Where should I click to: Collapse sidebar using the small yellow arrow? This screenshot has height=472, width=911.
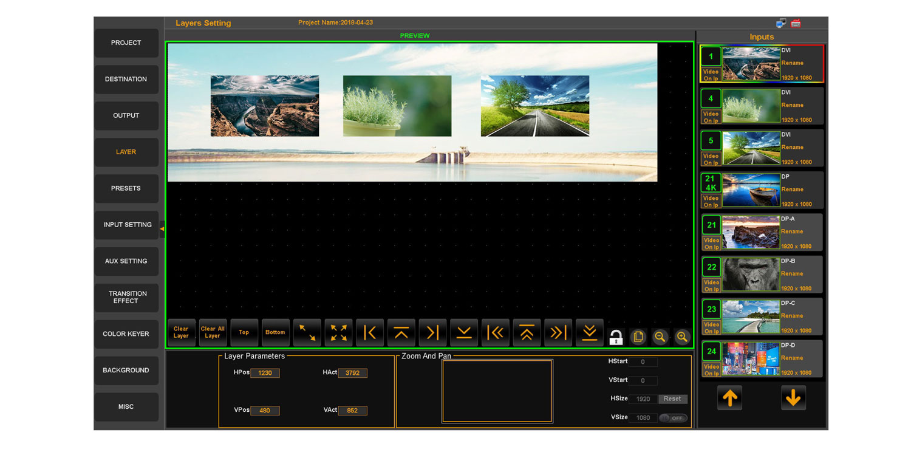(x=162, y=228)
